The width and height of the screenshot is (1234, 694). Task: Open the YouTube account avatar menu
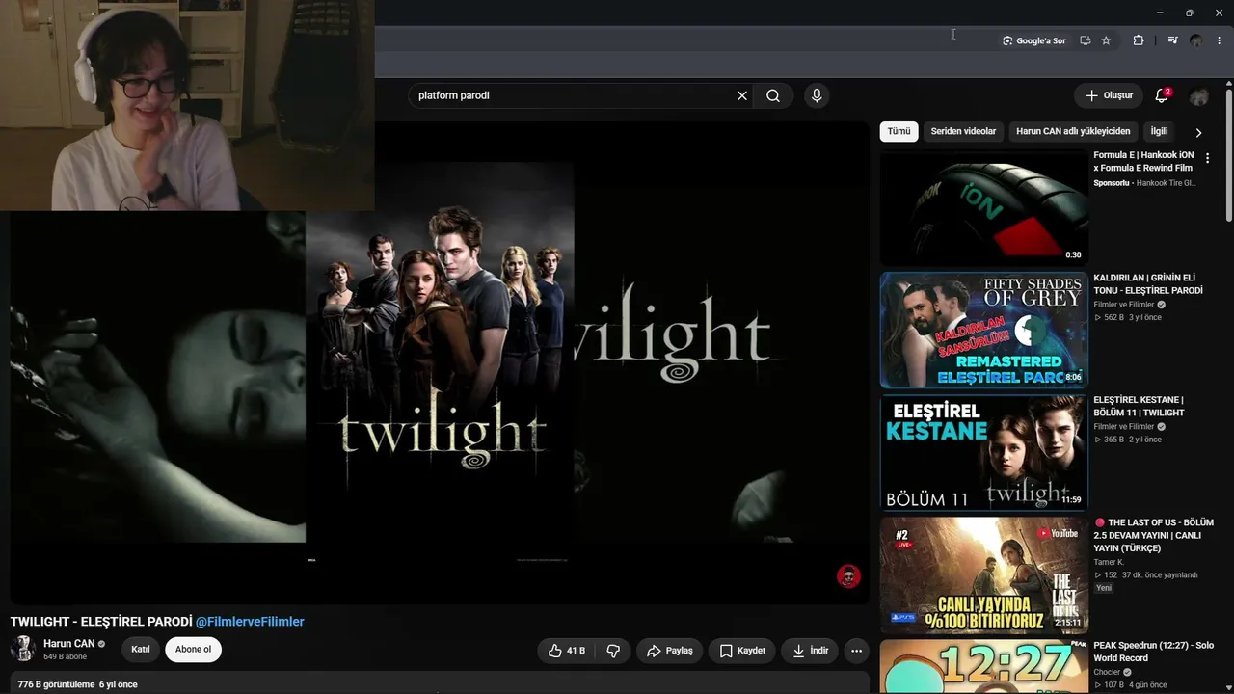click(x=1199, y=96)
